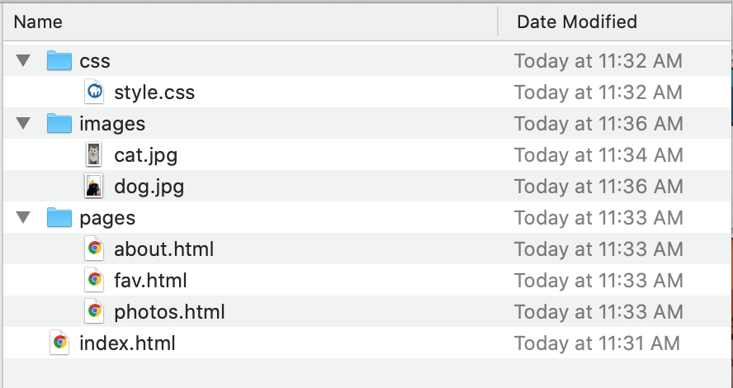
Task: Select the cat.jpg thumbnail
Action: pos(95,155)
